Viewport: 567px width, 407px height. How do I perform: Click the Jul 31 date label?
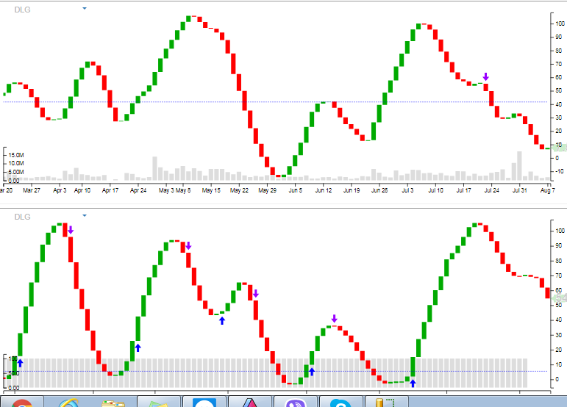tap(520, 190)
